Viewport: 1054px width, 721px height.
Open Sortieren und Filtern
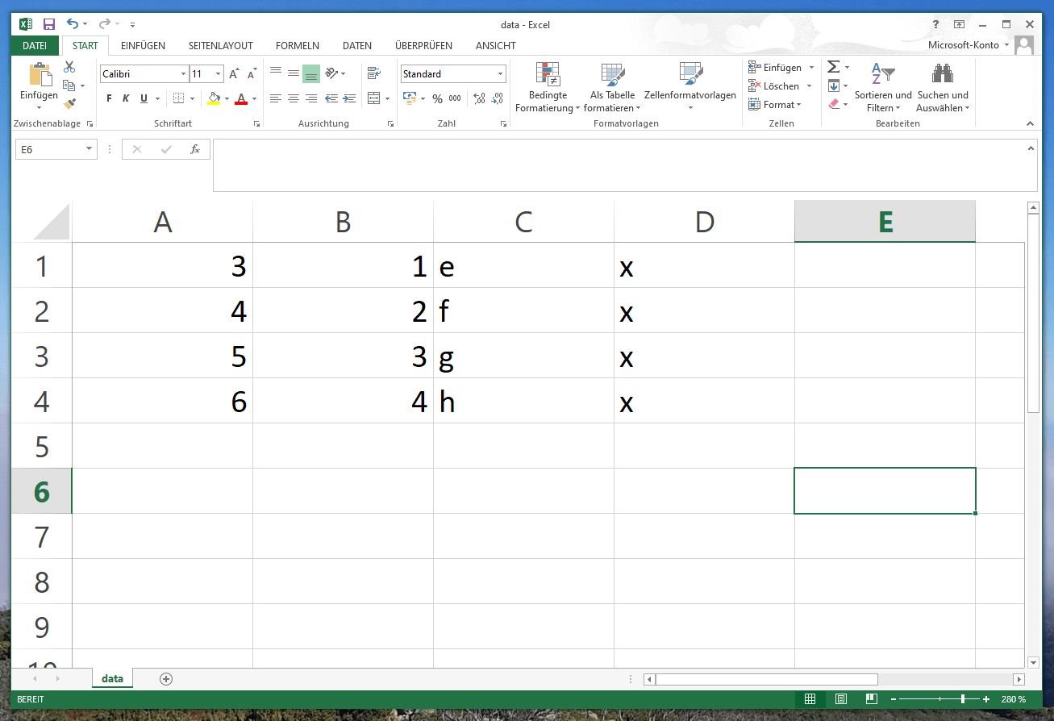pyautogui.click(x=883, y=85)
